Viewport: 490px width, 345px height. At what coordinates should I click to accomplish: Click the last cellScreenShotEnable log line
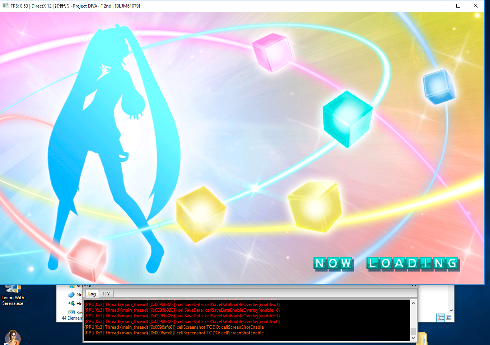(x=174, y=333)
